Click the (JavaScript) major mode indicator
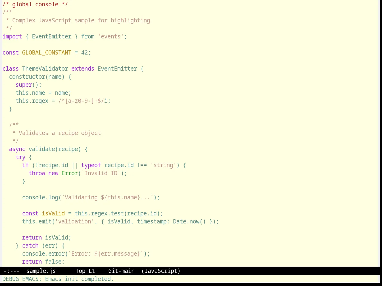382x286 pixels. (x=161, y=271)
